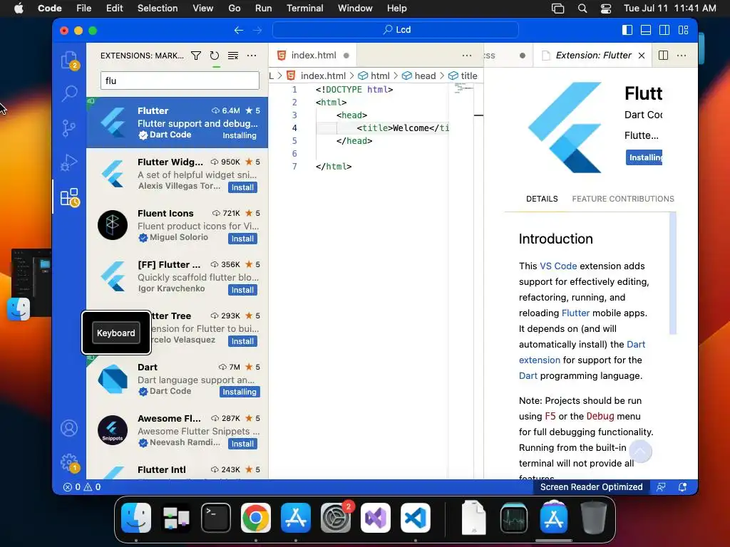
Task: Customize layout button in title bar
Action: [683, 30]
